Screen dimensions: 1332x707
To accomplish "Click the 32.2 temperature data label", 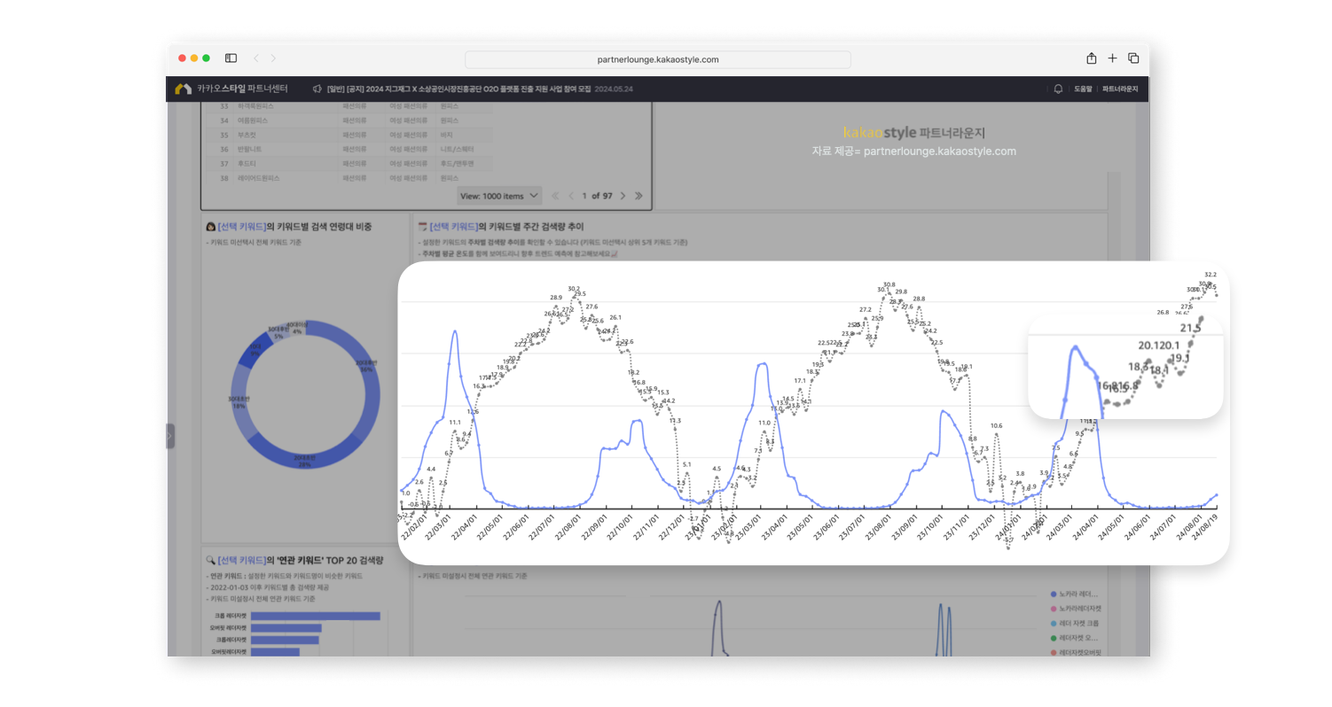I will click(x=1211, y=275).
